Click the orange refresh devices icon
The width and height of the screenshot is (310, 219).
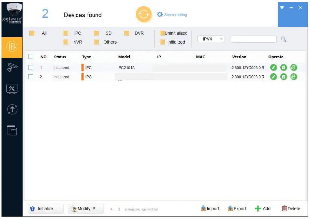coord(143,15)
